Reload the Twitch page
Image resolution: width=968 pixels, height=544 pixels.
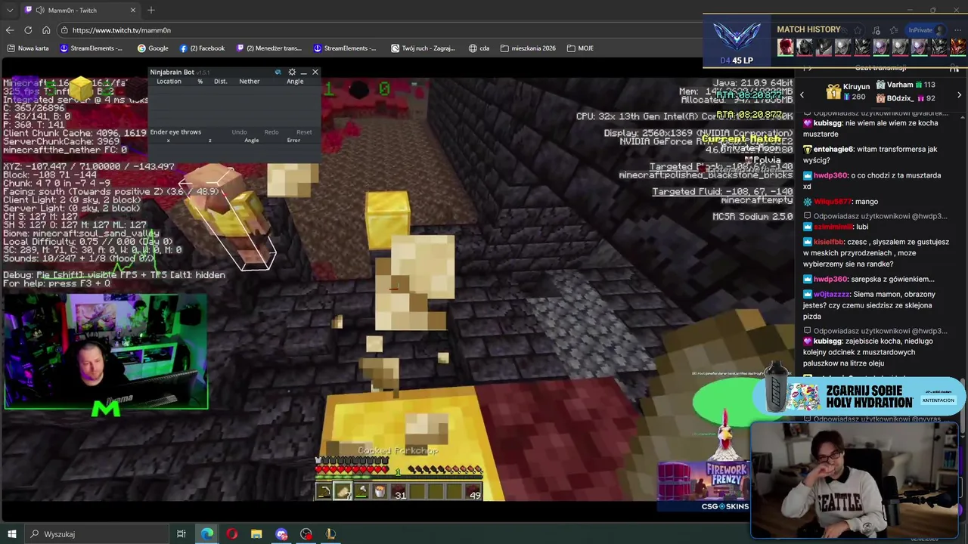click(x=28, y=30)
